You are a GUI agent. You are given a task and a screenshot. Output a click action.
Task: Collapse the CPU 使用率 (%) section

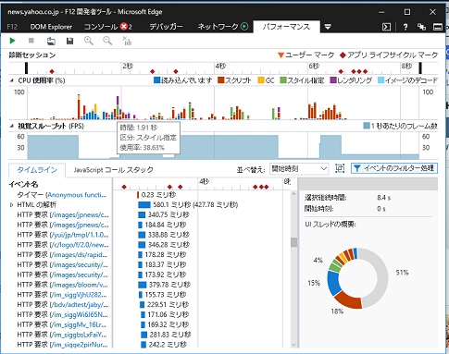(x=12, y=80)
